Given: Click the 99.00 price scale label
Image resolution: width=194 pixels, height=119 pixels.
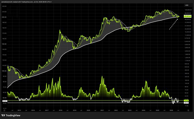Looking at the screenshot, I should pyautogui.click(x=187, y=87).
